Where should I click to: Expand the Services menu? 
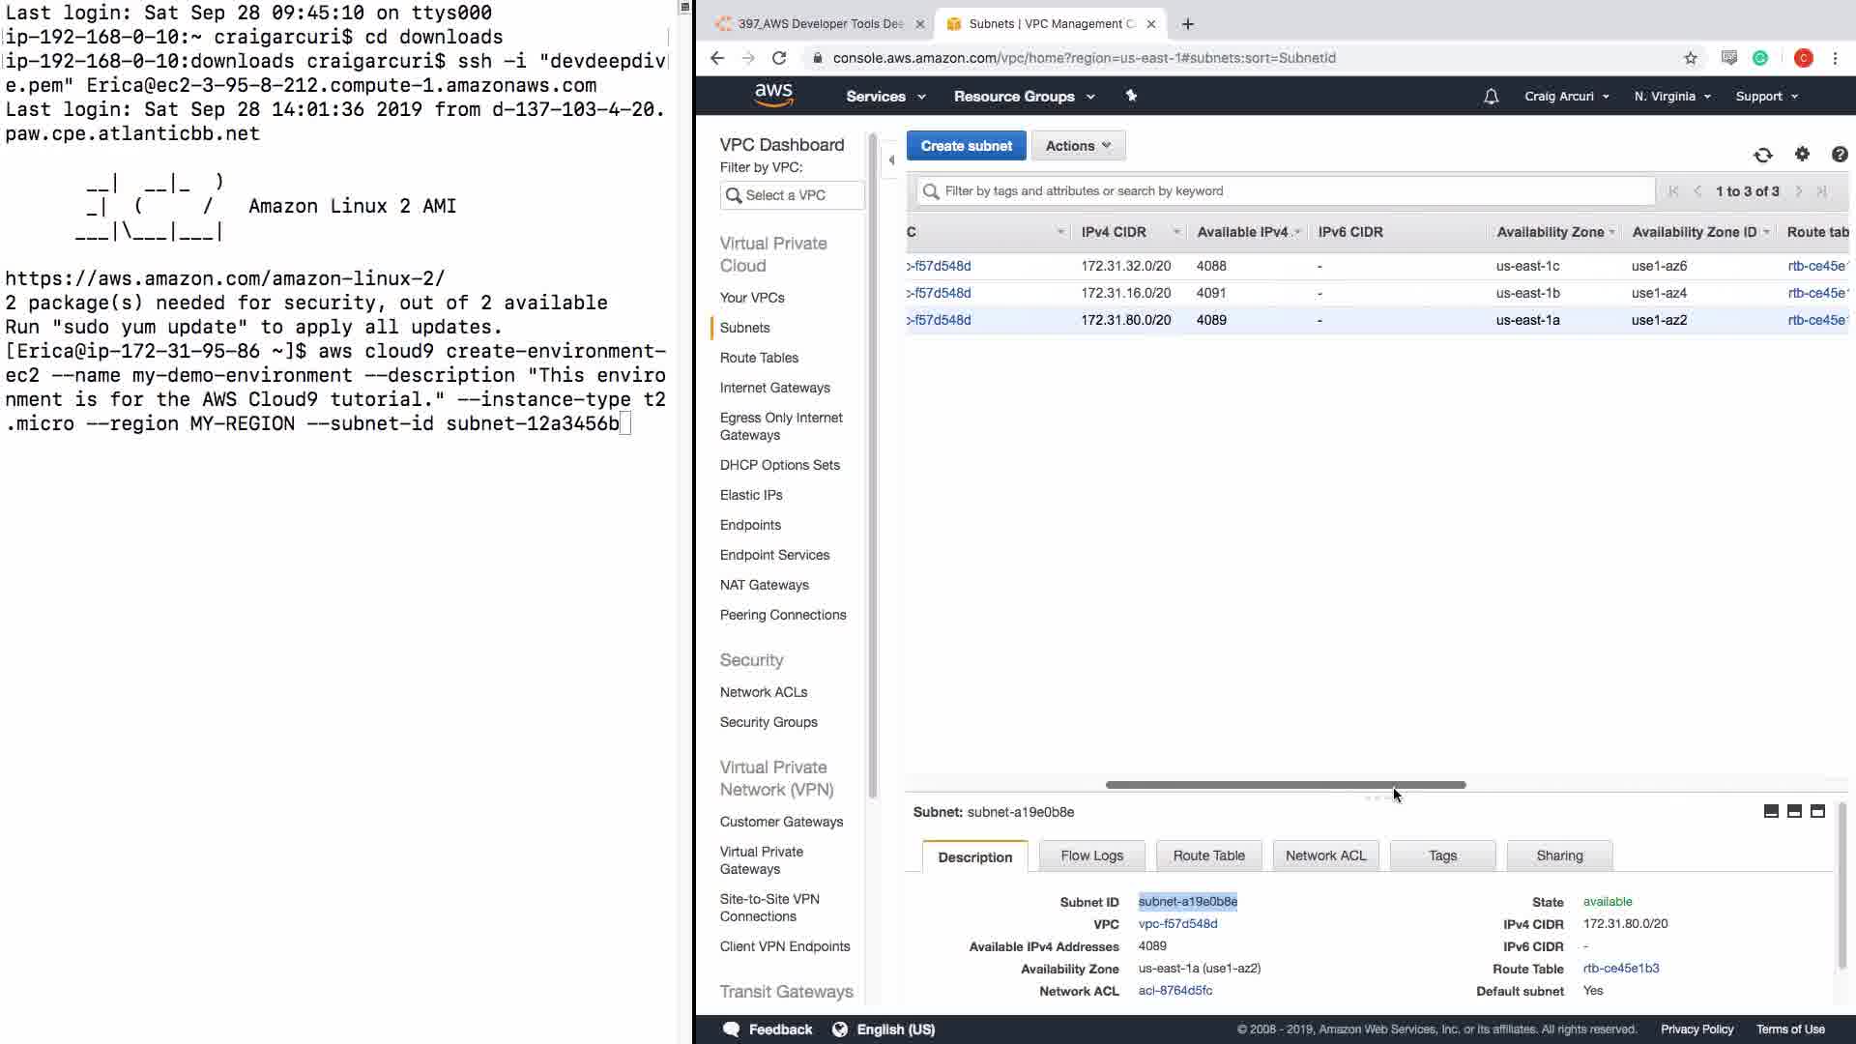(885, 97)
